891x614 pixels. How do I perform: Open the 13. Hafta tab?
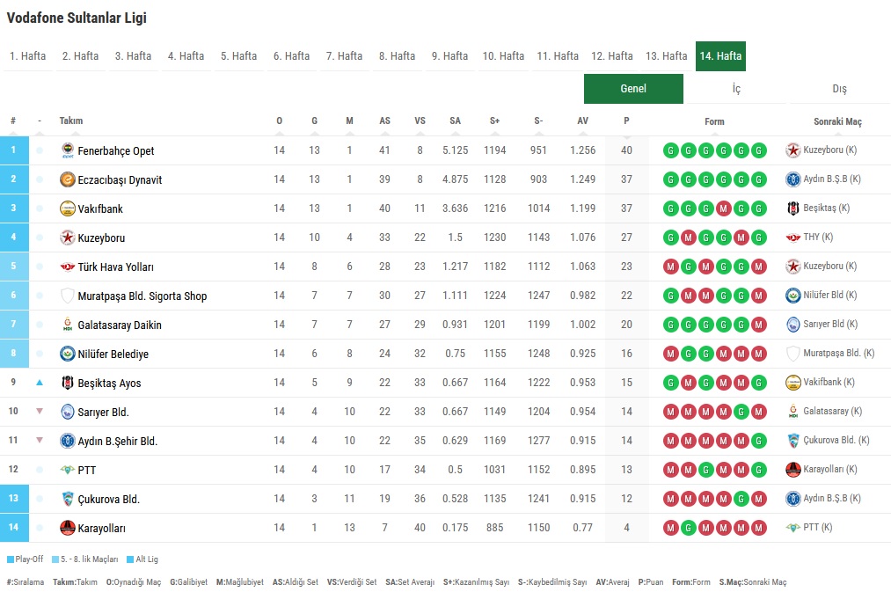666,56
